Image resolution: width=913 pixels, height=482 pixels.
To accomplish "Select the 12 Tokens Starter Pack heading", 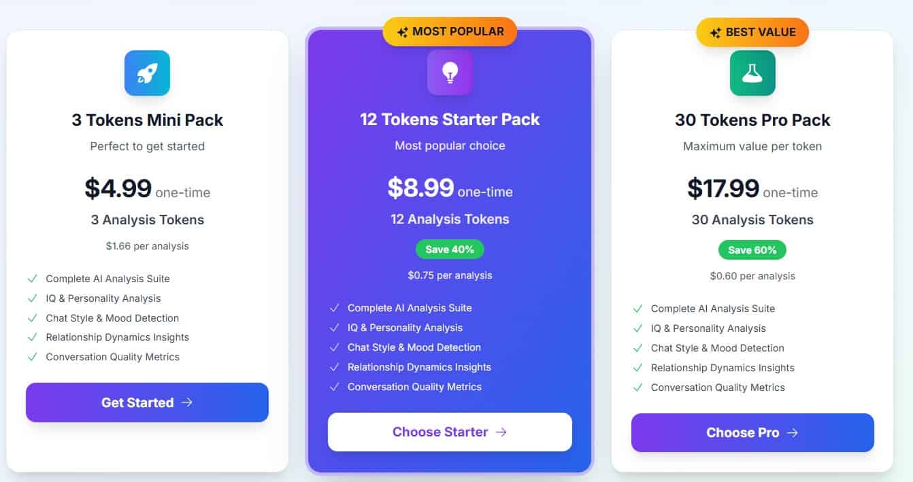I will [450, 119].
